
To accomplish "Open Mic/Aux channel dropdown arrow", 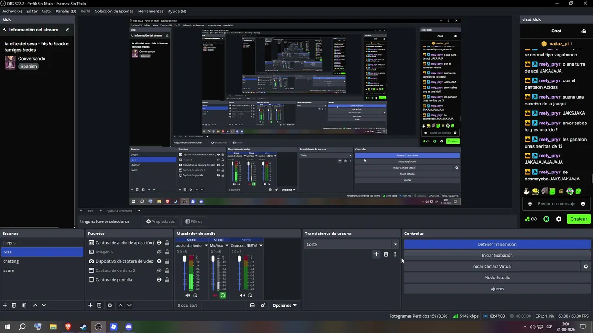I will pyautogui.click(x=227, y=246).
